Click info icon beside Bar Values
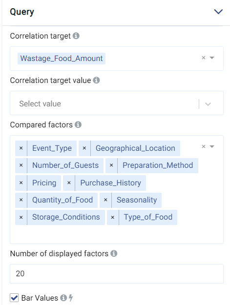 tap(63, 298)
